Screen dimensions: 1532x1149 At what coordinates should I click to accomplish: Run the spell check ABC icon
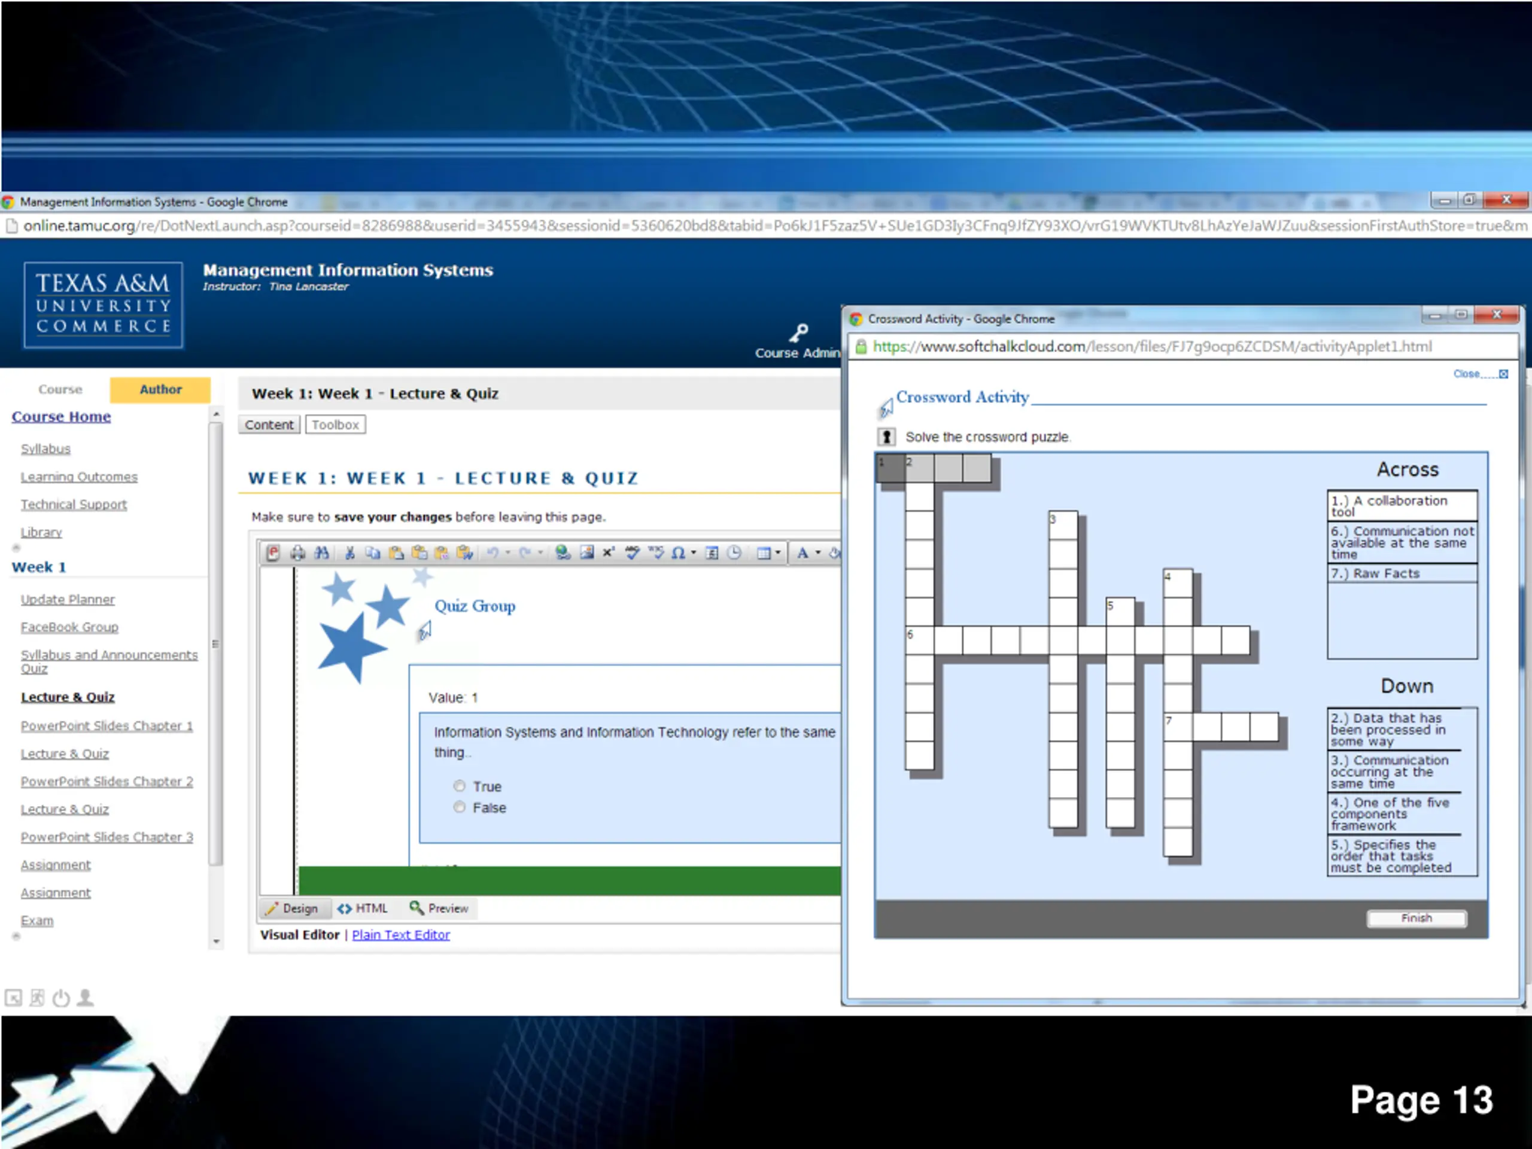click(631, 553)
